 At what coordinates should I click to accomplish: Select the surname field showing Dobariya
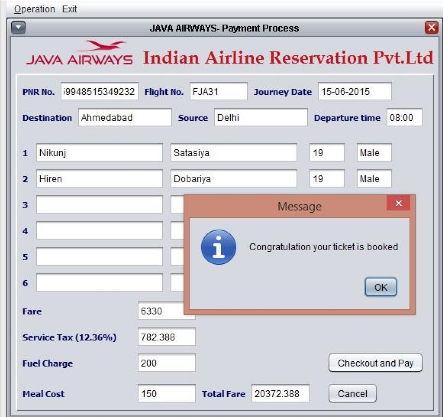234,179
